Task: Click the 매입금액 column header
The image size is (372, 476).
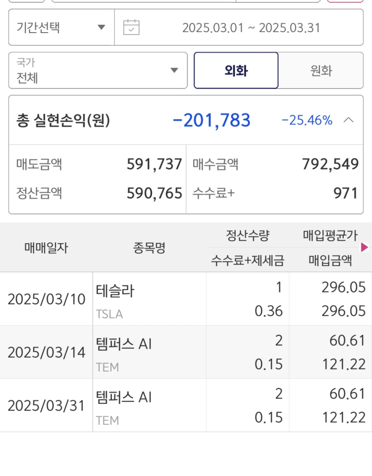Action: tap(330, 260)
